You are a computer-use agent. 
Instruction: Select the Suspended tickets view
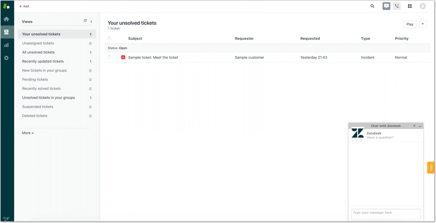coord(37,107)
